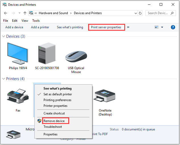Expand the breadcrumb double-chevron in address bar
The height and width of the screenshot is (145, 180).
(36, 13)
